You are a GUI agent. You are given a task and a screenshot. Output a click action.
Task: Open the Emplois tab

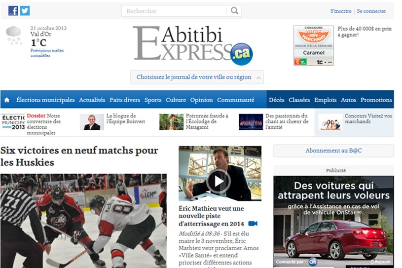coord(326,100)
